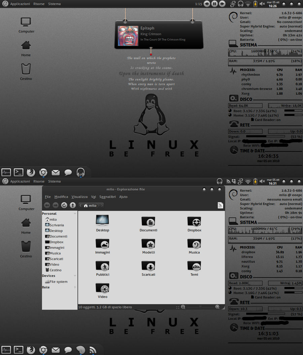Image resolution: width=303 pixels, height=355 pixels.
Task: Skip to the next track in panel
Action: coord(223,4)
